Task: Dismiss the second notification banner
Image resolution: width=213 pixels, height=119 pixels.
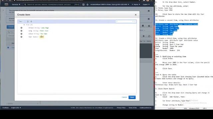Action: coord(149,19)
